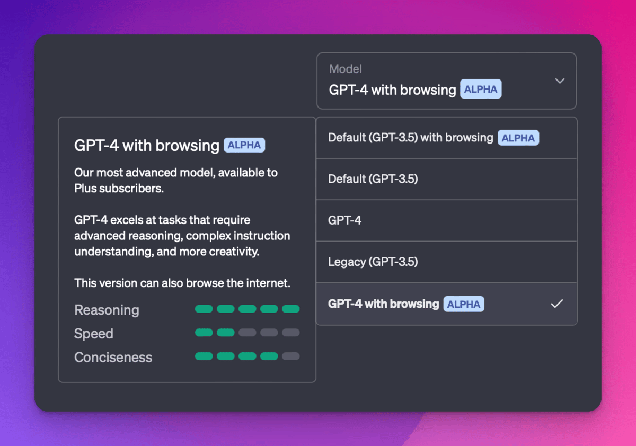636x446 pixels.
Task: Click ALPHA badge on Default (GPT-3.5) with browsing
Action: 518,138
